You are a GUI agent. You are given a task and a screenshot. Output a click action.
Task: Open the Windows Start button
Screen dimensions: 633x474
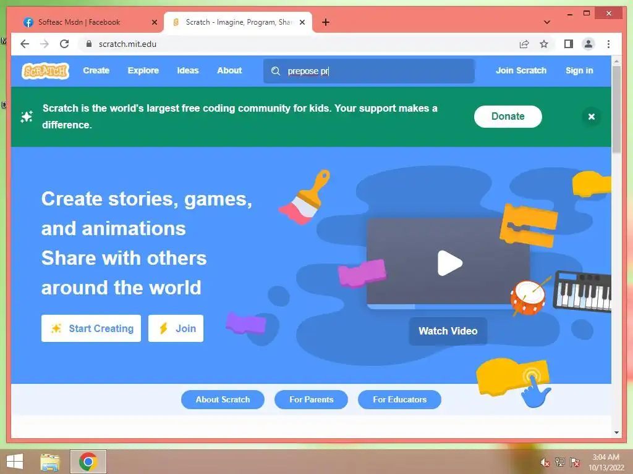tap(15, 462)
